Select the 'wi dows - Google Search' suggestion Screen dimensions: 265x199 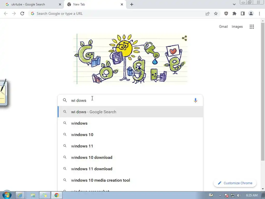tap(130, 112)
